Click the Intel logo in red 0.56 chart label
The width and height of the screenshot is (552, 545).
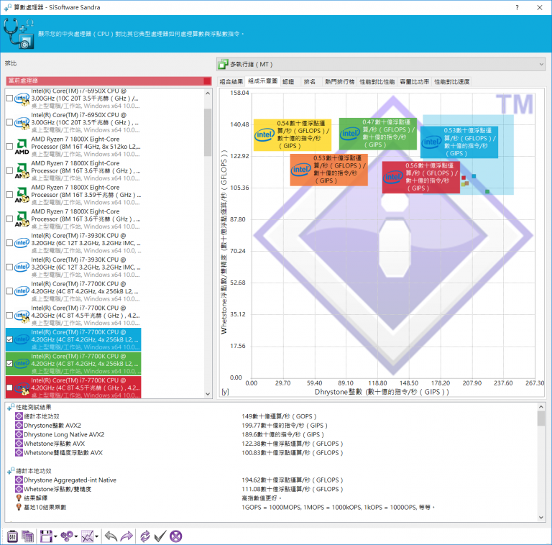(393, 177)
